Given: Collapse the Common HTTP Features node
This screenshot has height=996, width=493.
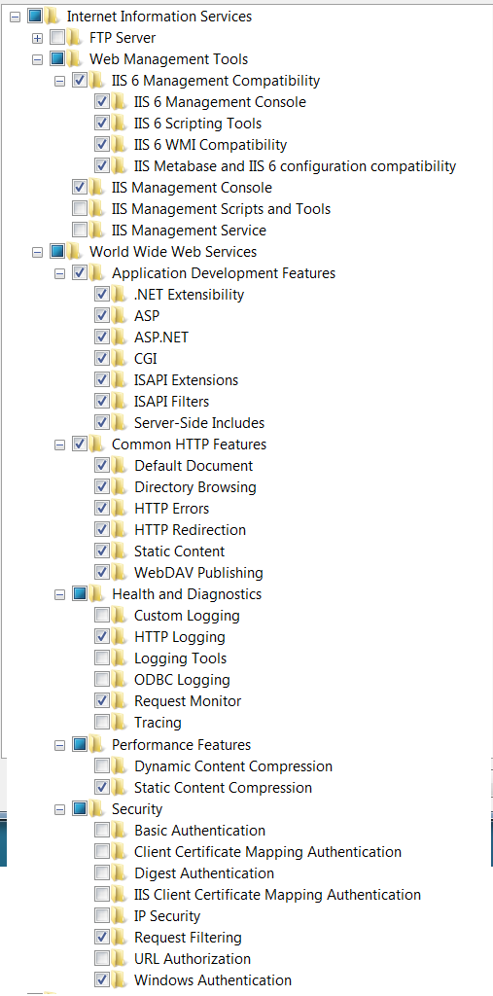Looking at the screenshot, I should pos(59,445).
